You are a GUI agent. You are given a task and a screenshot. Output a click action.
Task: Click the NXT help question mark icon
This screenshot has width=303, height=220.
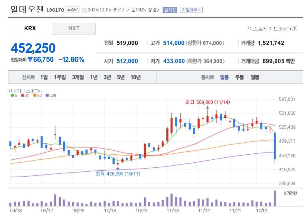click(x=295, y=29)
